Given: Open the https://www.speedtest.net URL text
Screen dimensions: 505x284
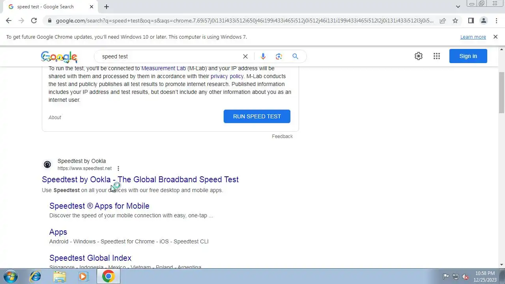Looking at the screenshot, I should tap(84, 168).
